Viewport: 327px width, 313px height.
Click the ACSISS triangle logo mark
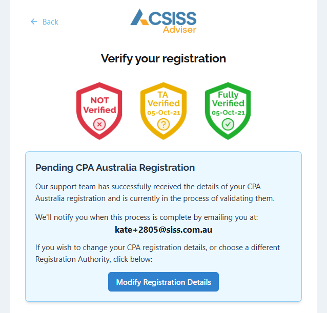[x=139, y=17]
